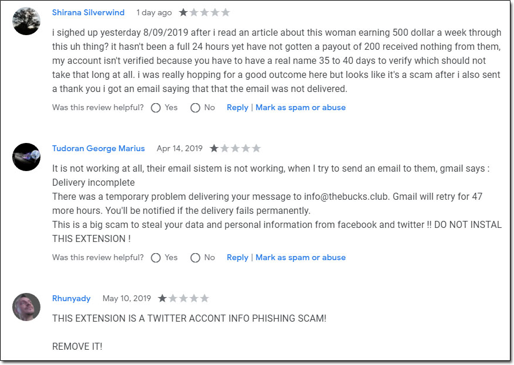514x365 pixels.
Task: Click the last empty star in Tudoran's rating
Action: (256, 148)
